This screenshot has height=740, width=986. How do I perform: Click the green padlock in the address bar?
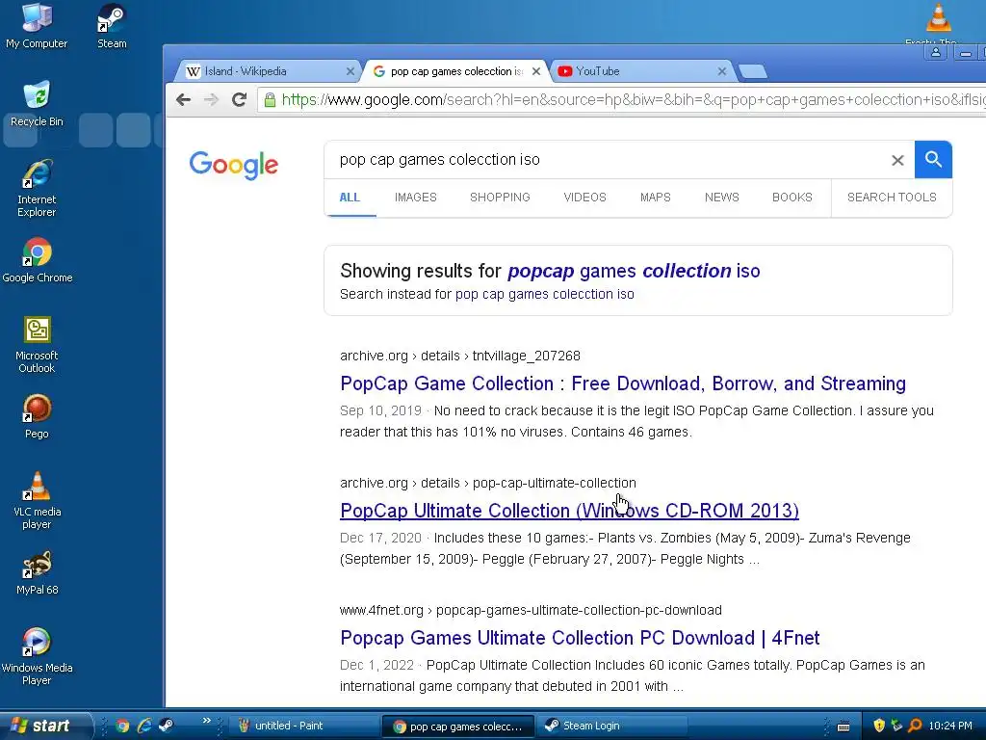[x=270, y=99]
